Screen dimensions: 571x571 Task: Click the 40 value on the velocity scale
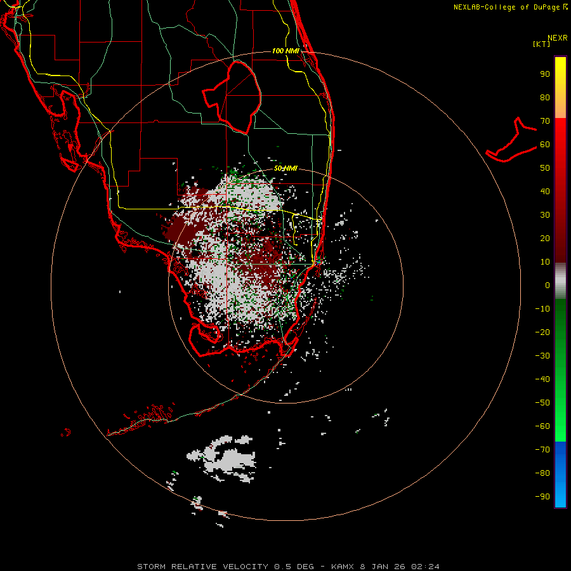[x=545, y=191]
